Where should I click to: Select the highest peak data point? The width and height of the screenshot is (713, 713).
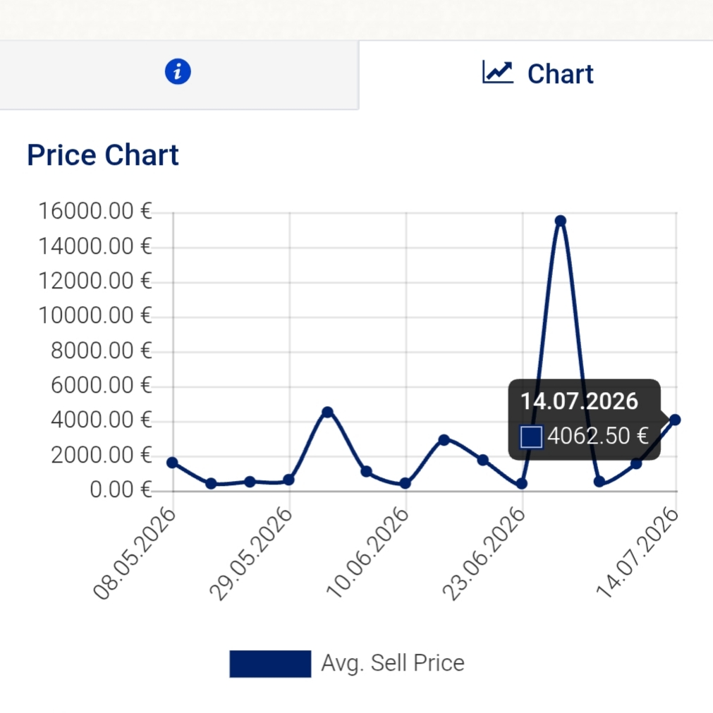(561, 221)
